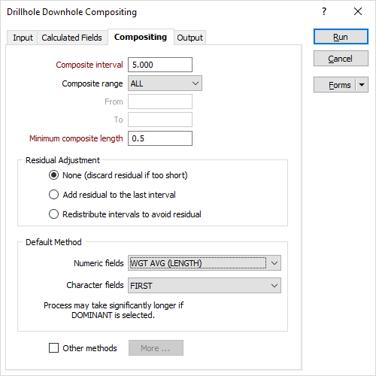This screenshot has height=376, width=376.
Task: Switch to the Input tab
Action: tap(23, 38)
